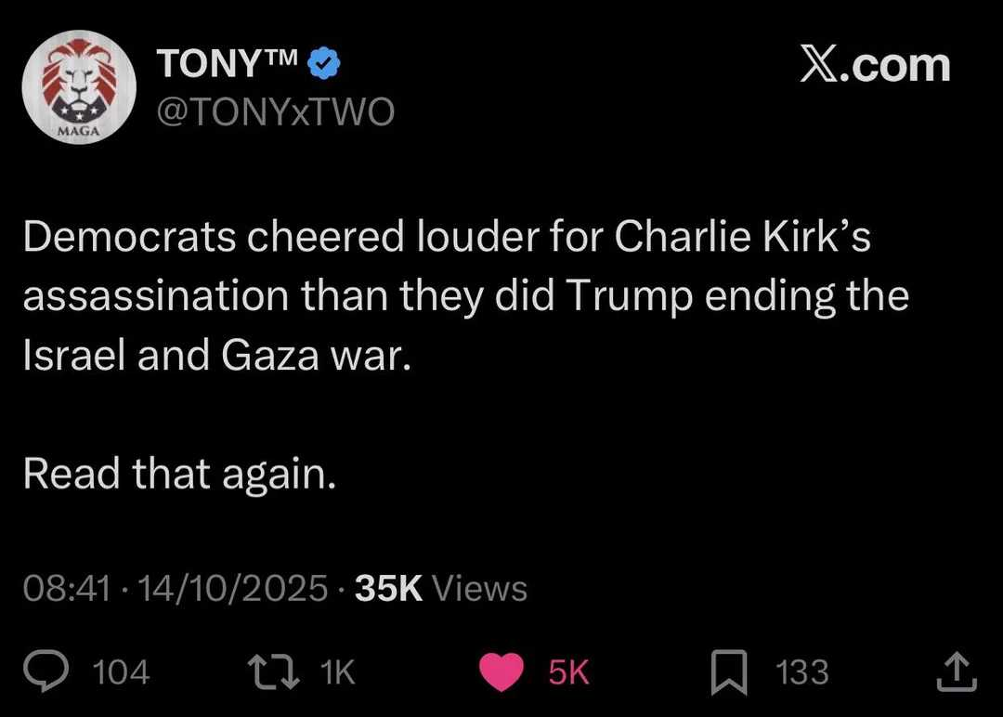The width and height of the screenshot is (1003, 717).
Task: Toggle the bookmark icon for this post
Action: point(728,671)
